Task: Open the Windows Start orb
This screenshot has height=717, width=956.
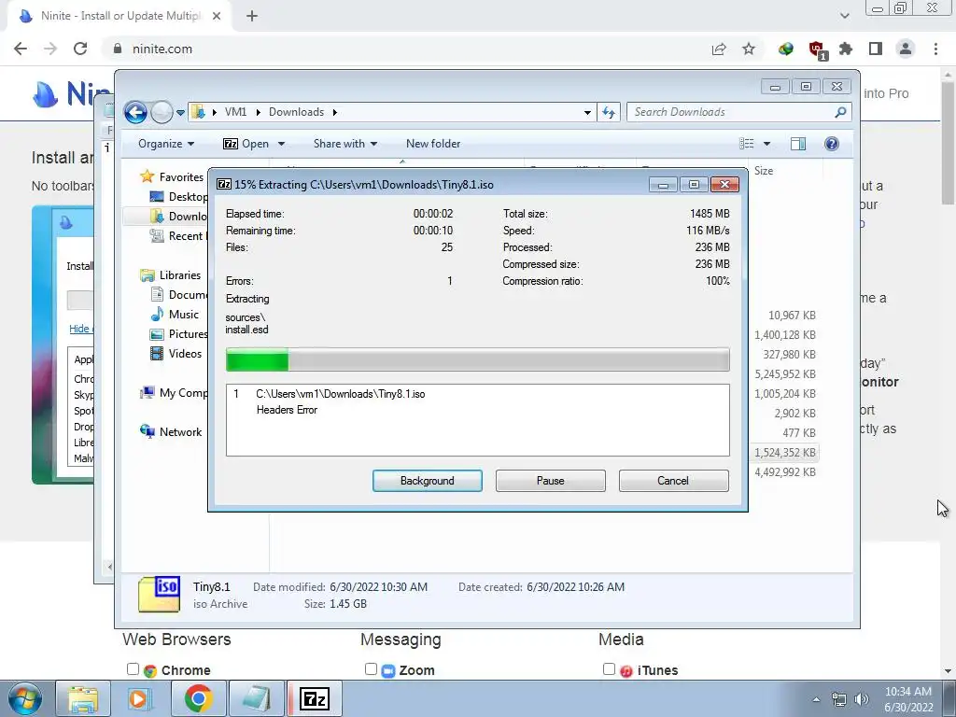Action: tap(24, 698)
